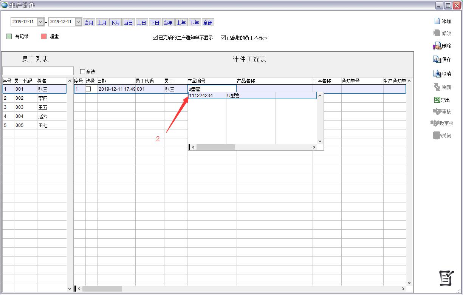Click the 保存 (Save) icon

click(437, 60)
